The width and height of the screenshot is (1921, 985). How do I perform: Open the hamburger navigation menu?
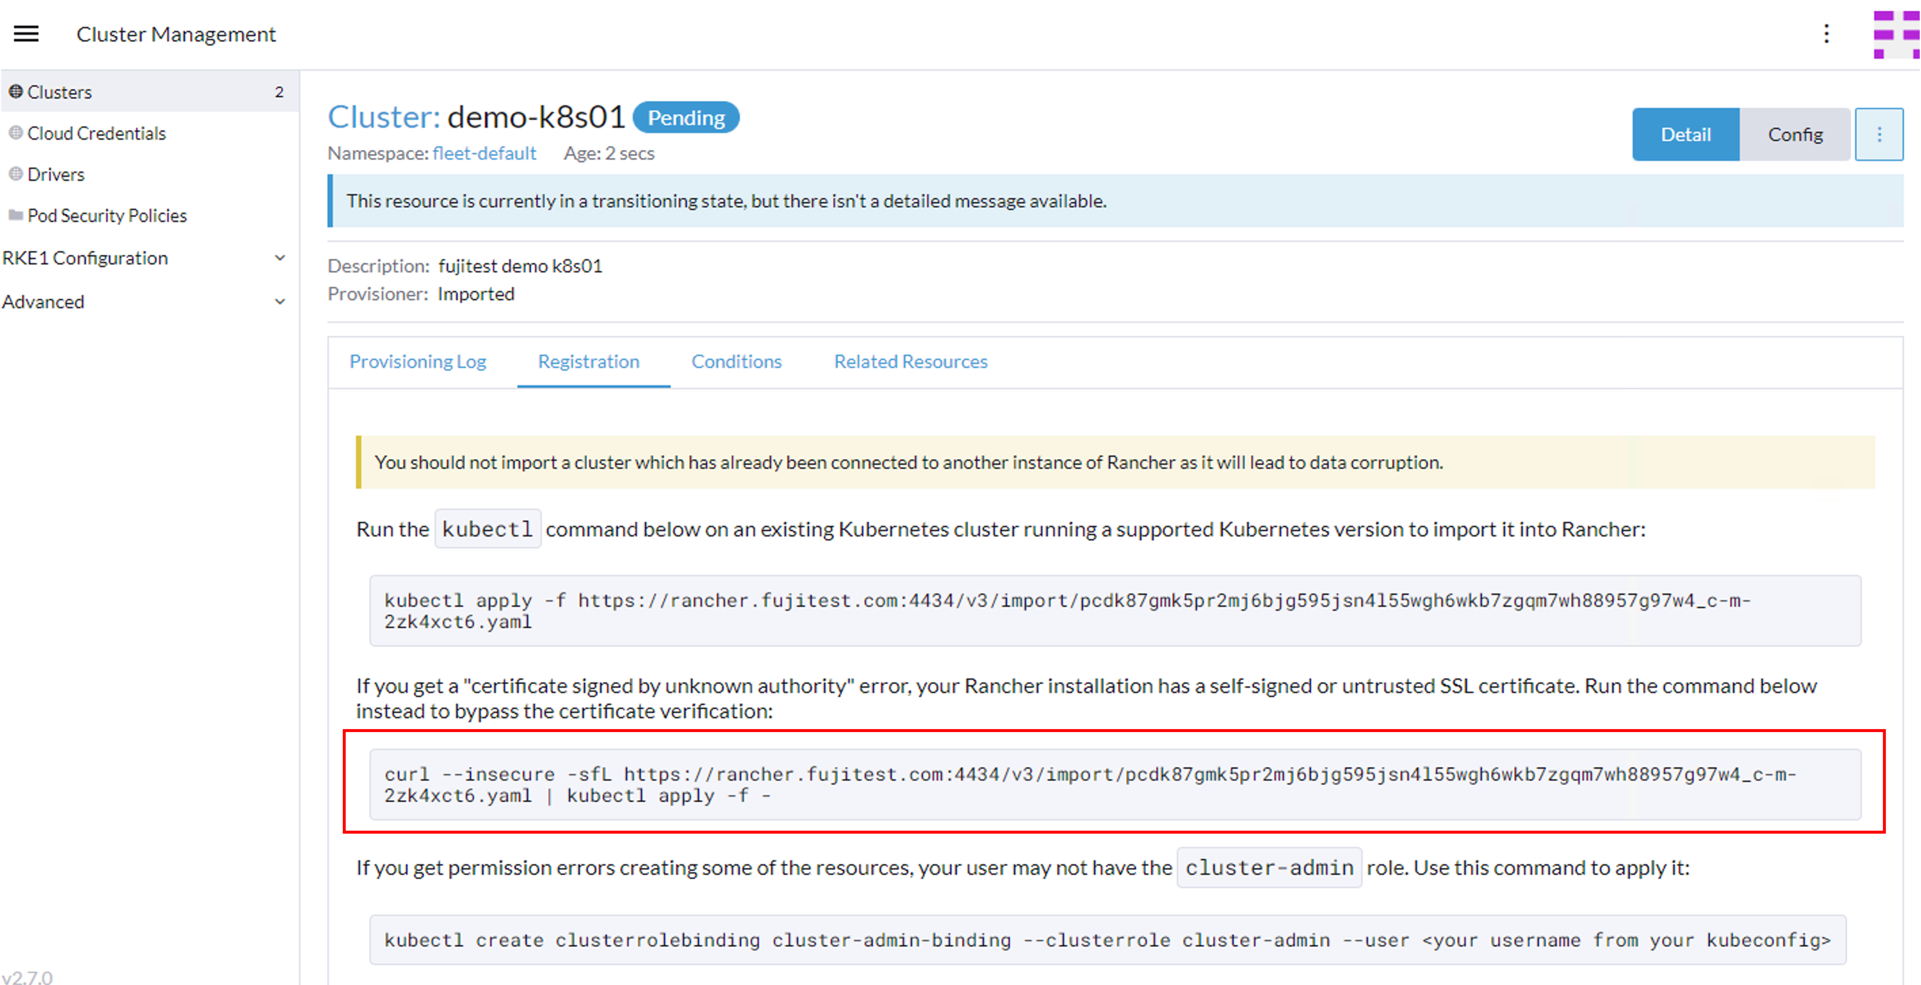pos(26,34)
